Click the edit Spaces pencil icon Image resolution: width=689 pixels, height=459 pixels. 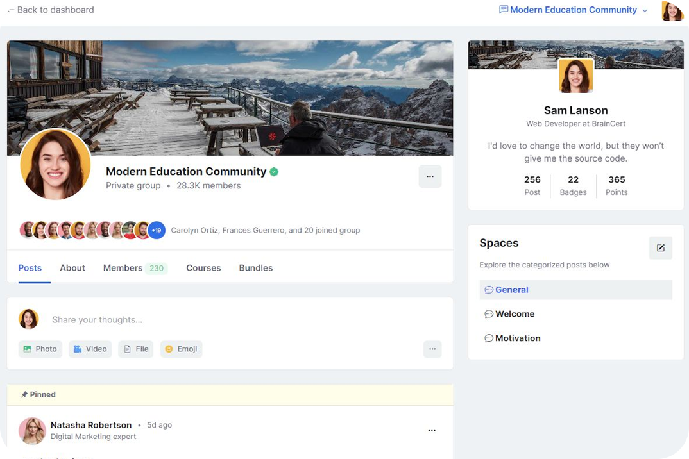click(660, 248)
